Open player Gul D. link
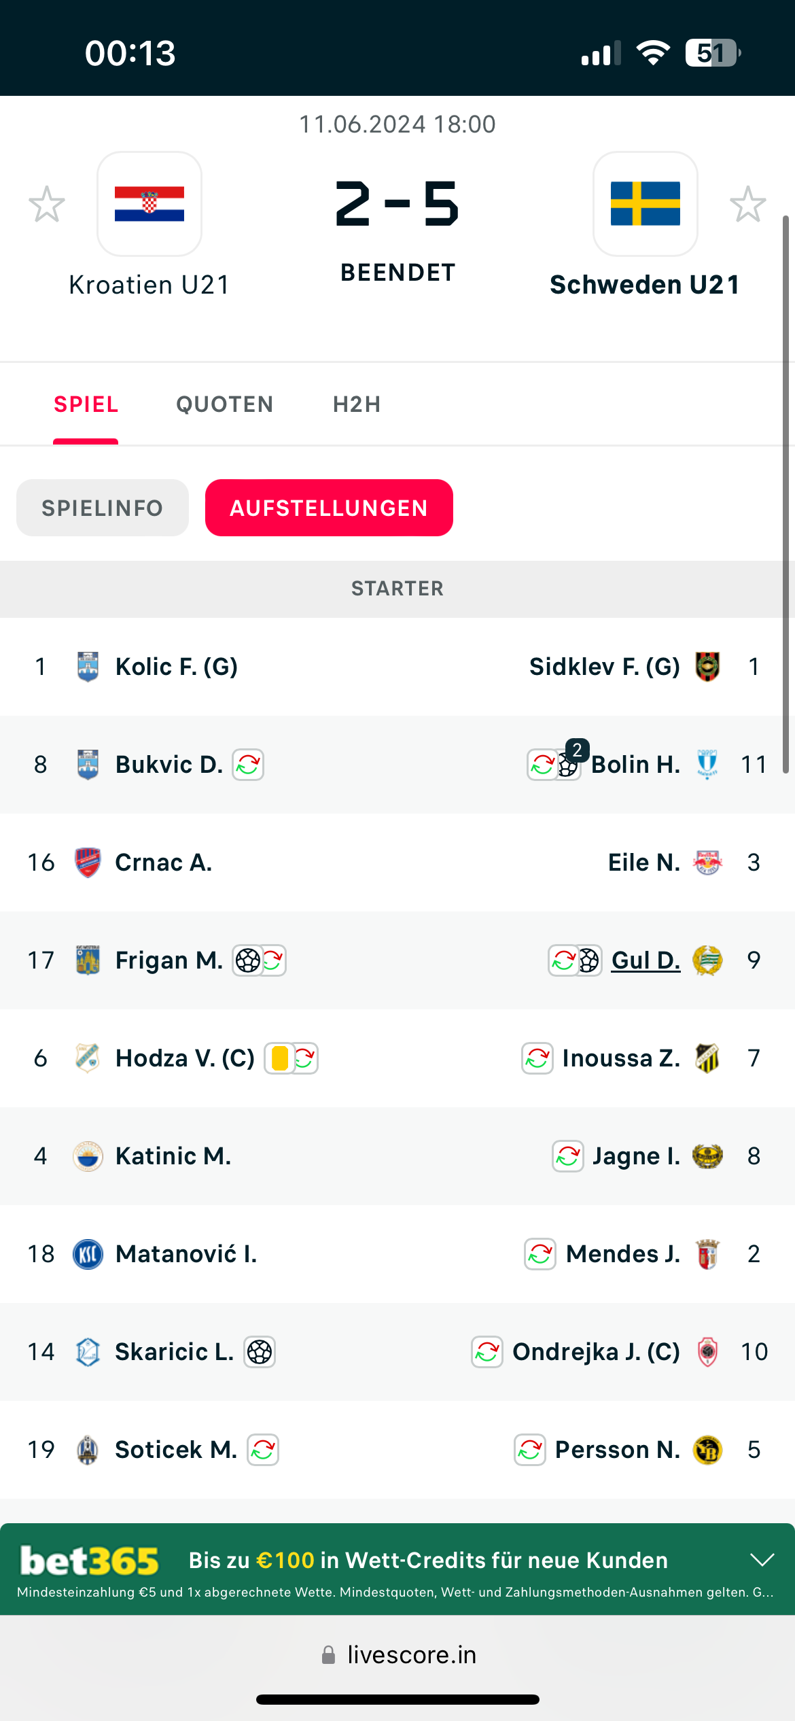The width and height of the screenshot is (795, 1721). click(x=646, y=960)
